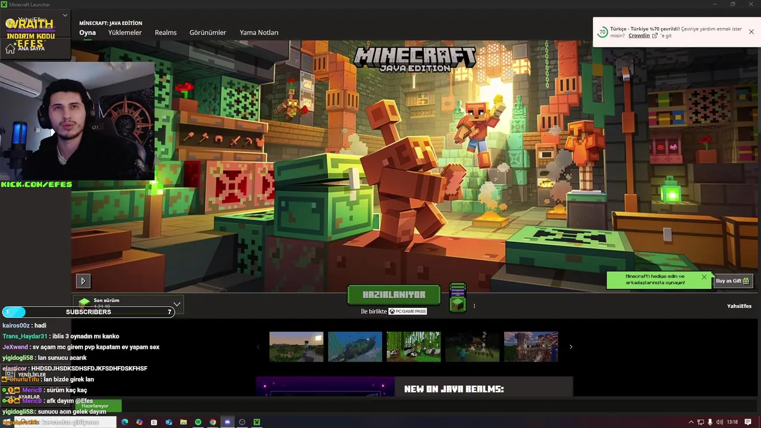Image resolution: width=761 pixels, height=428 pixels.
Task: Click the PC GAME PASS badge
Action: point(407,311)
